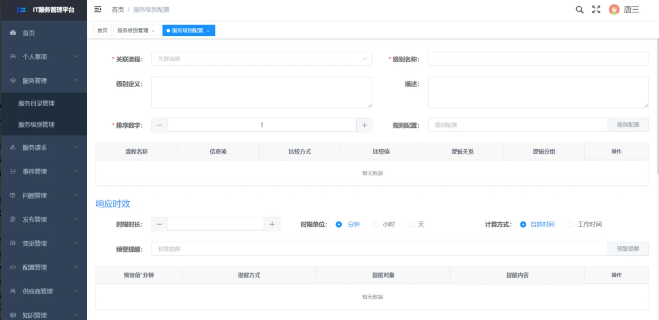Expand 配置管理 sidebar menu
Screen dimensions: 659x320
click(44, 267)
